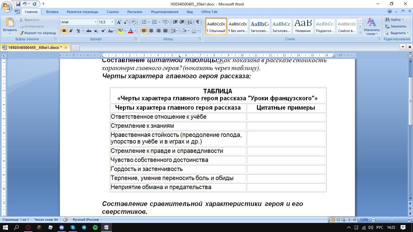
Task: Show paragraph marks with pilcrow button
Action: (x=197, y=22)
